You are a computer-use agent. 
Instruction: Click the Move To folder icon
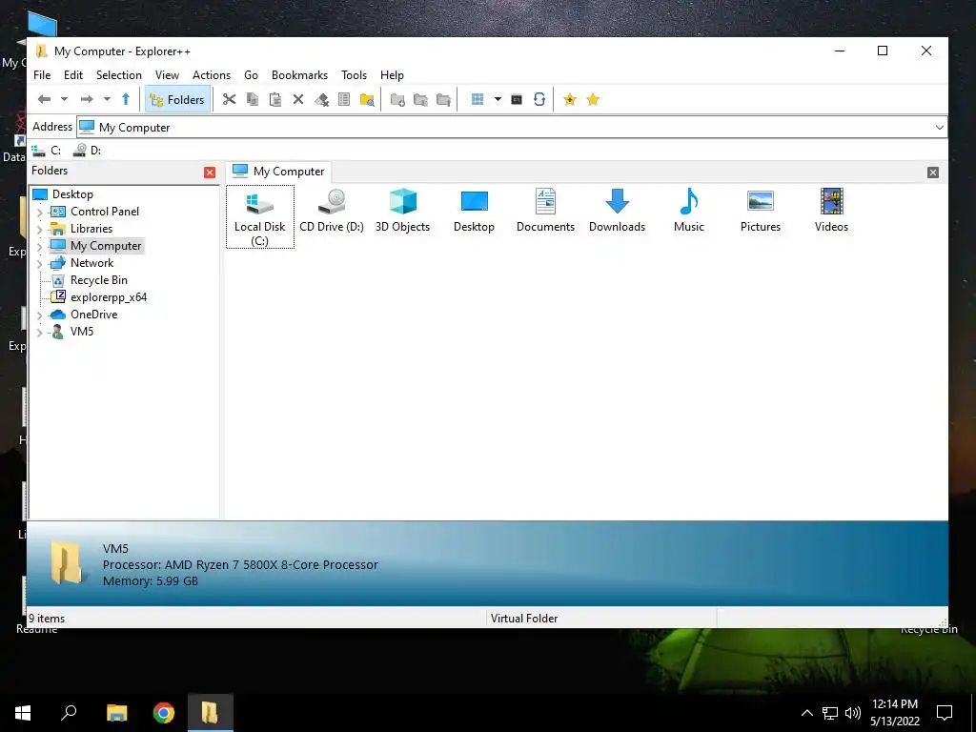443,99
